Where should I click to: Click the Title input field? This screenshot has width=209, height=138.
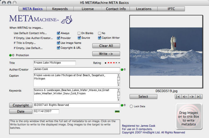pos(55,63)
